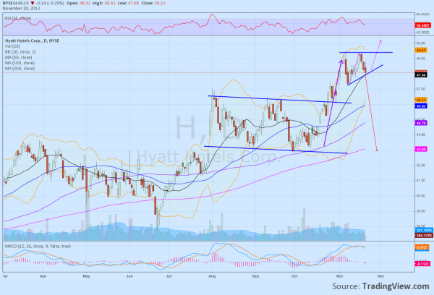
Task: Click the 44.00 price axis label
Action: coord(421,134)
